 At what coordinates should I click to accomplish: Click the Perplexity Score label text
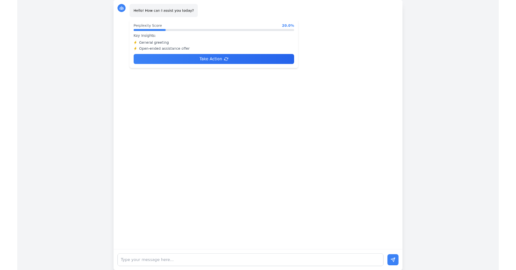147,25
